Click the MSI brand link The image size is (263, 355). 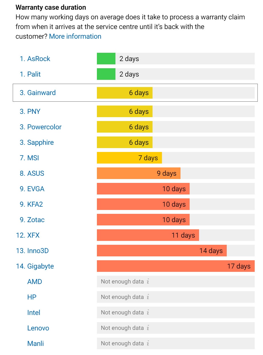tap(33, 158)
